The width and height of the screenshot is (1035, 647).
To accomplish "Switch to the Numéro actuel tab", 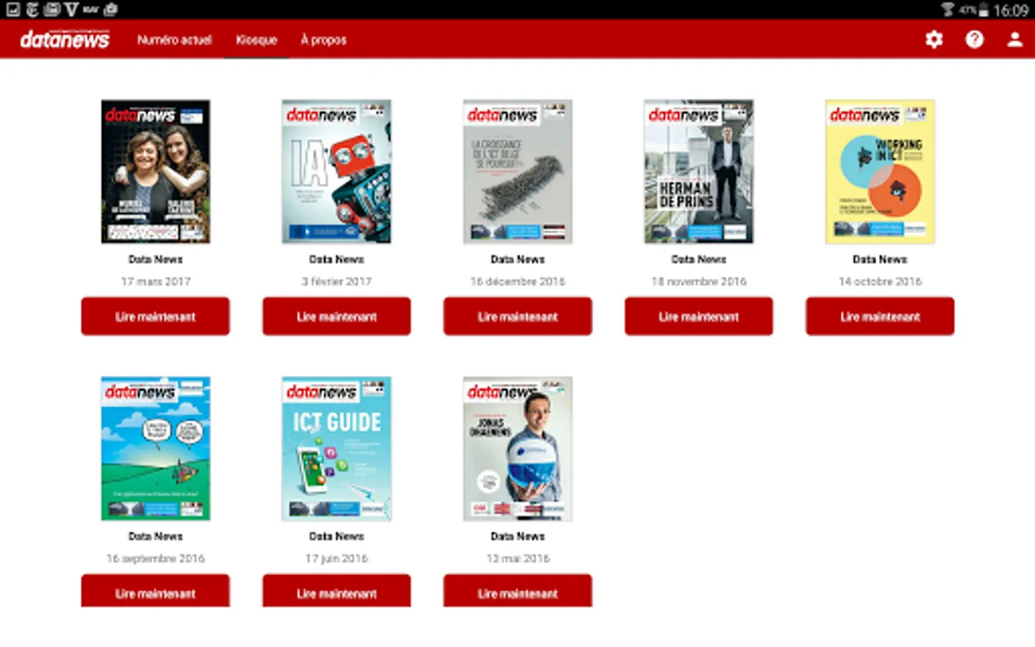I will click(175, 40).
